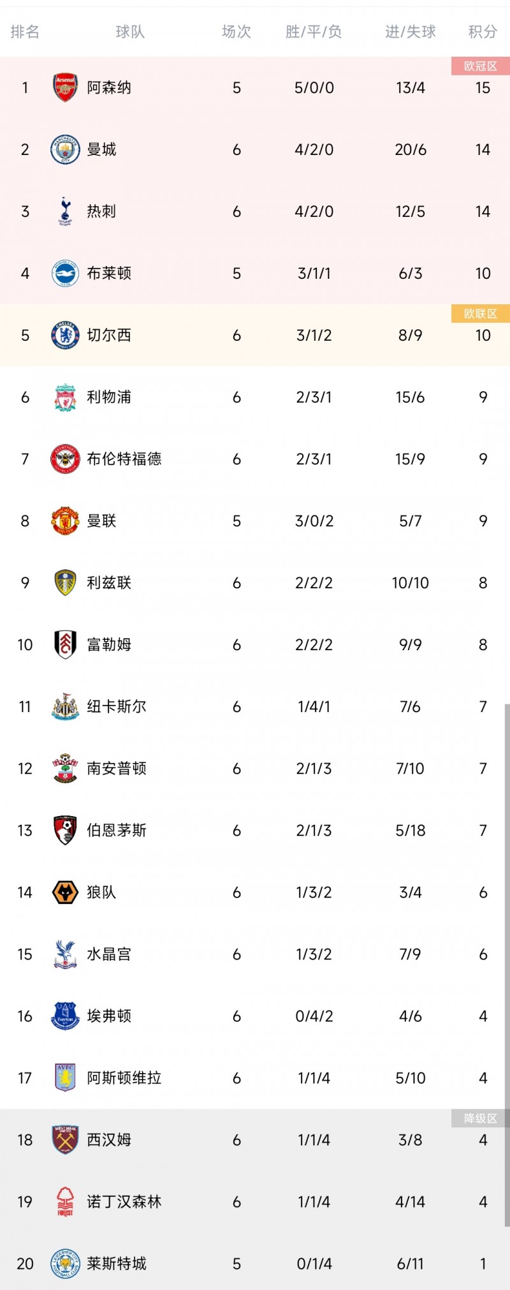510x1290 pixels.
Task: Open the West Ham hammers badge
Action: pyautogui.click(x=65, y=1139)
